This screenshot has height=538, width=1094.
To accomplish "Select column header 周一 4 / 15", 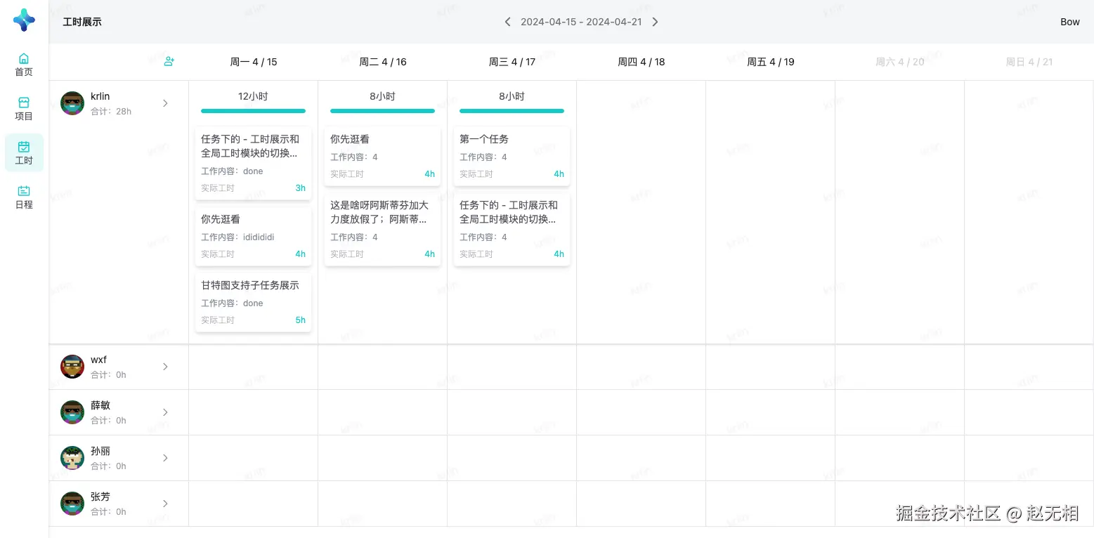I will [254, 62].
